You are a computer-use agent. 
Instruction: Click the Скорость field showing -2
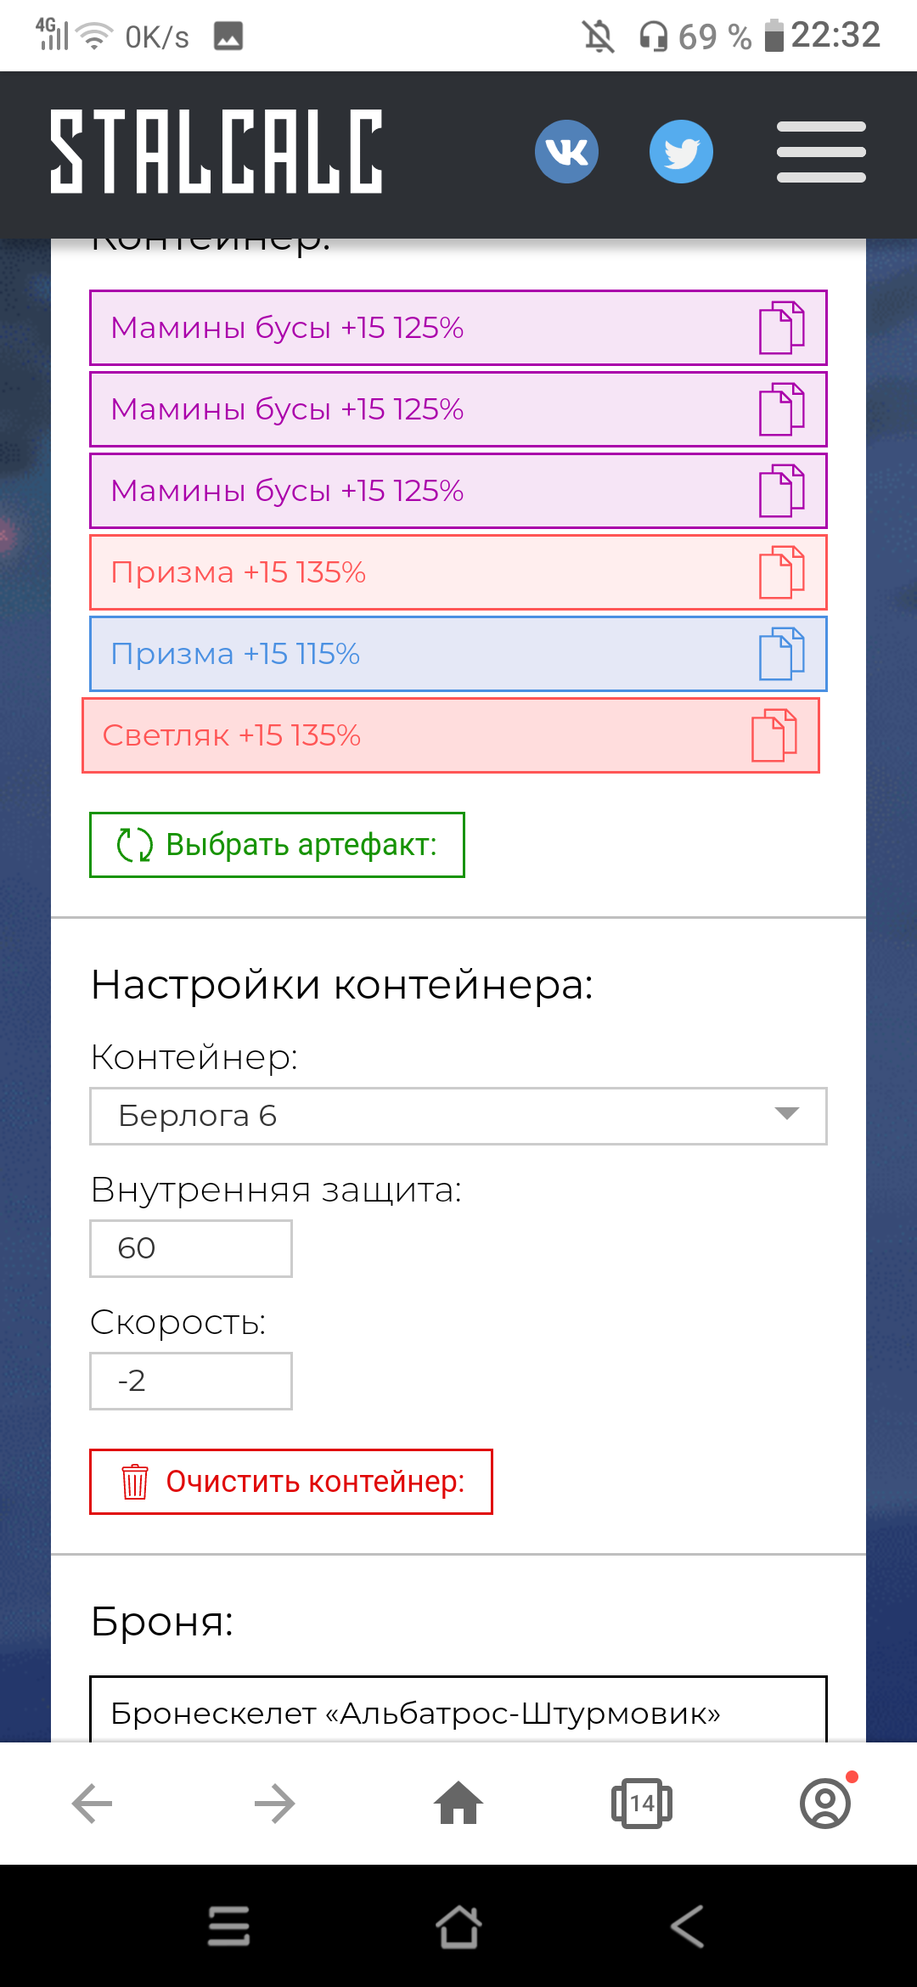coord(191,1381)
